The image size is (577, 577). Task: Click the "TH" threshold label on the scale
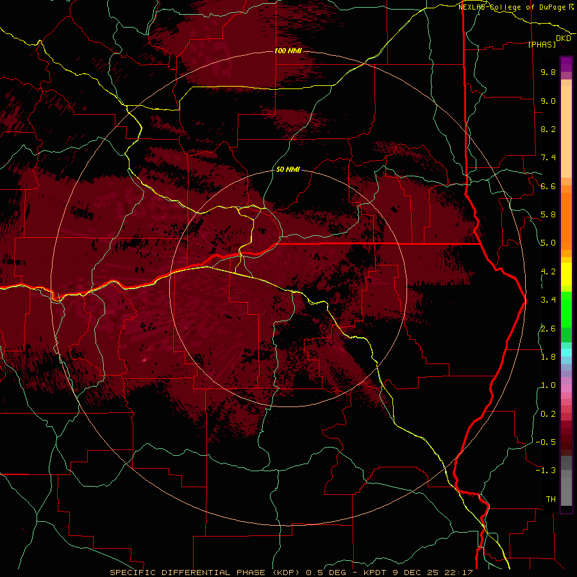551,499
